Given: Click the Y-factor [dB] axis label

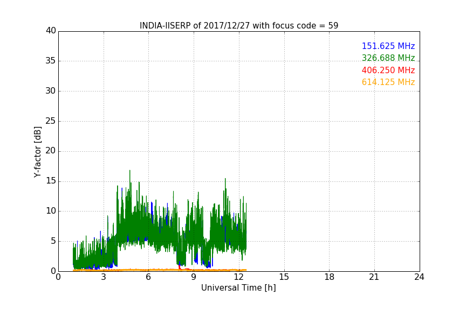Looking at the screenshot, I should [x=37, y=152].
